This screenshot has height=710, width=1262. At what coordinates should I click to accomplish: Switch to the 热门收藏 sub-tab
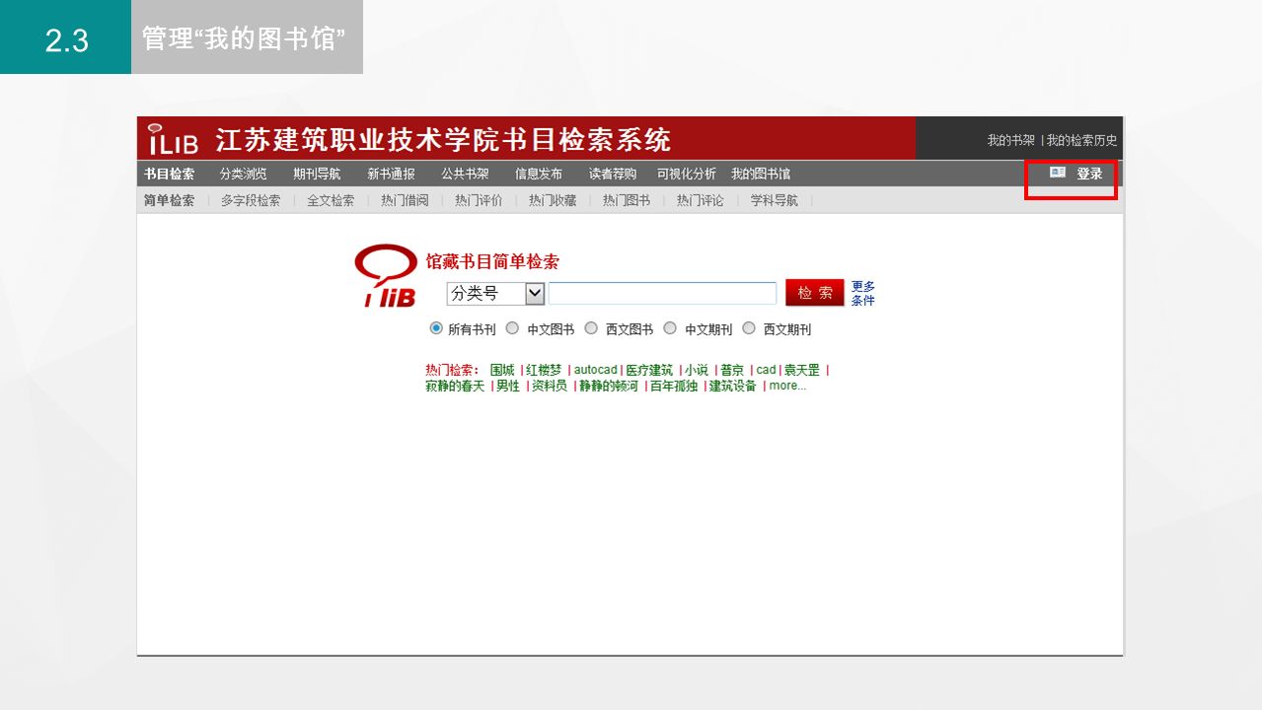(553, 200)
